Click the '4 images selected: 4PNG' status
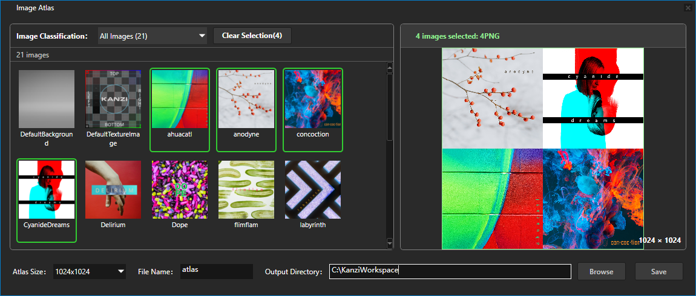This screenshot has width=696, height=296. pos(458,36)
